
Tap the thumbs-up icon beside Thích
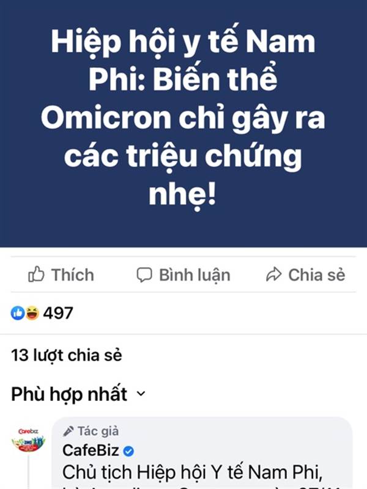[x=36, y=274]
